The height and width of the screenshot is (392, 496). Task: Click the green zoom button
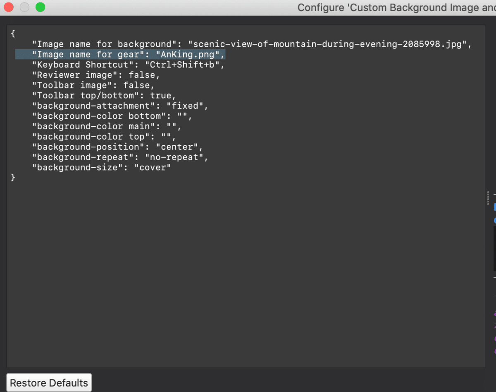tap(40, 7)
